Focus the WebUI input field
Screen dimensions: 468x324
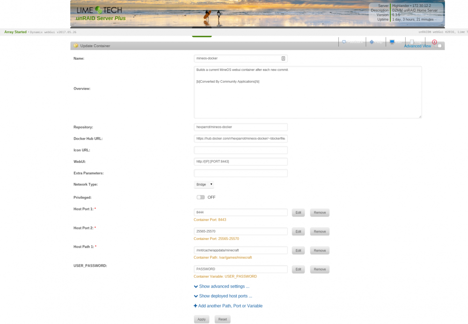coord(241,162)
